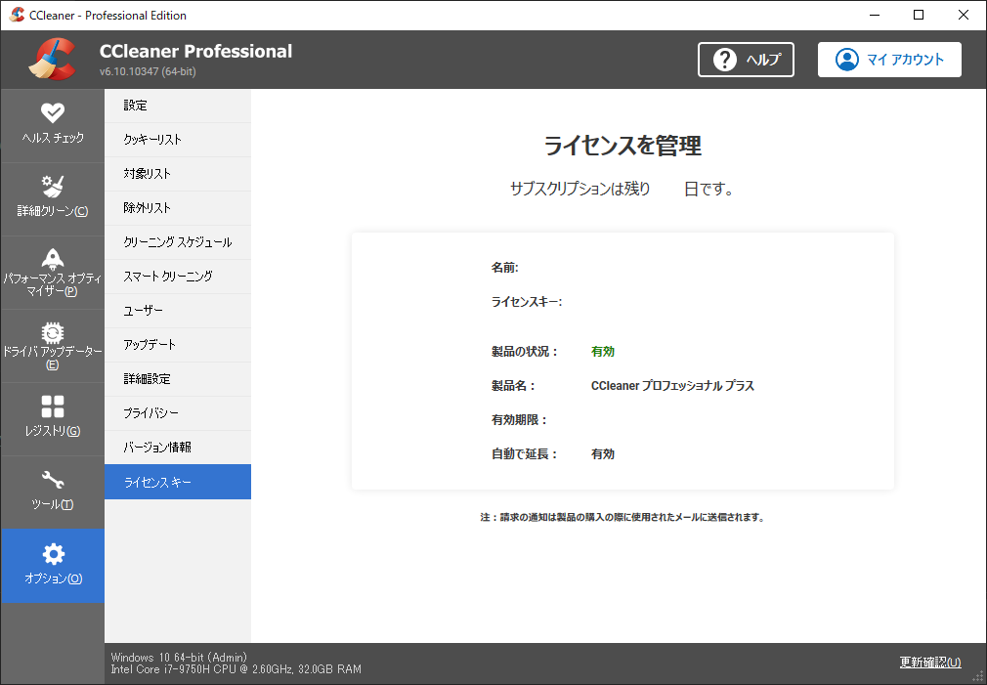987x685 pixels.
Task: Open Registry grid icon
Action: click(x=53, y=407)
